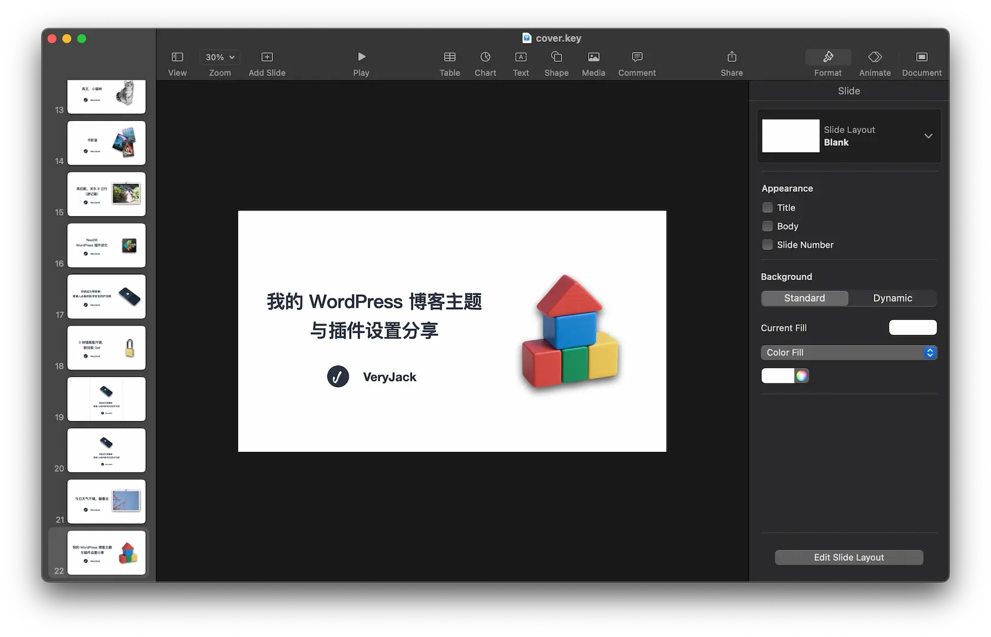Click the Add Slide toolbar icon
Screen dimensions: 991x637
(x=267, y=57)
